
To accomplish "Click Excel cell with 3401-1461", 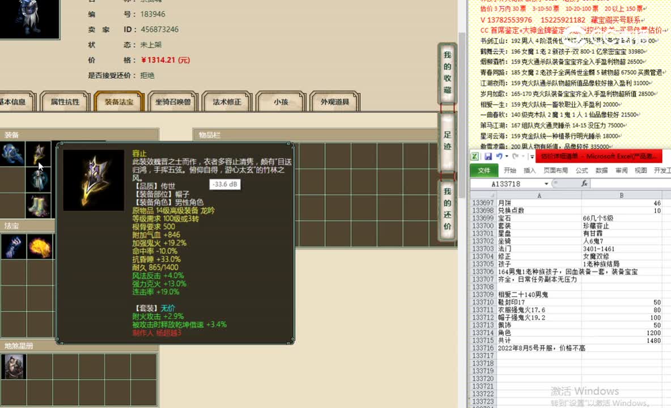I will [x=622, y=249].
